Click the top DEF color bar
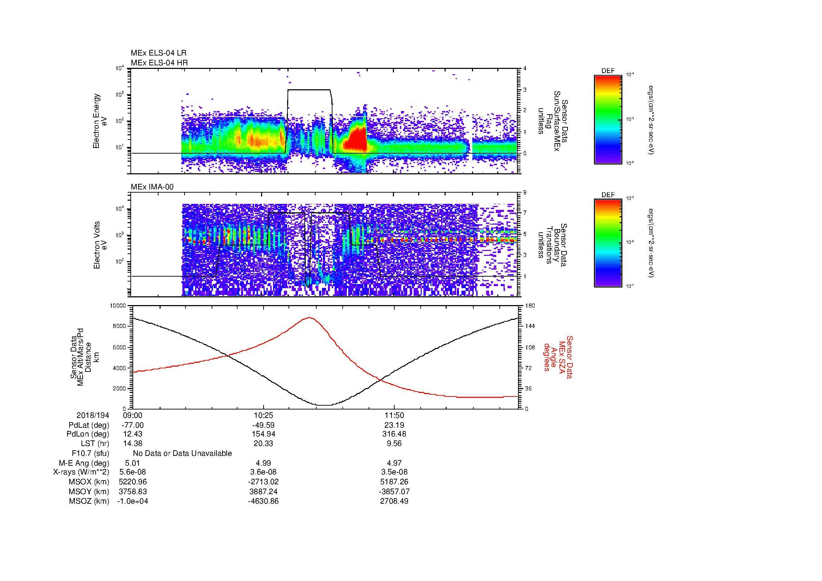Viewport: 822px width, 581px height. (x=608, y=119)
